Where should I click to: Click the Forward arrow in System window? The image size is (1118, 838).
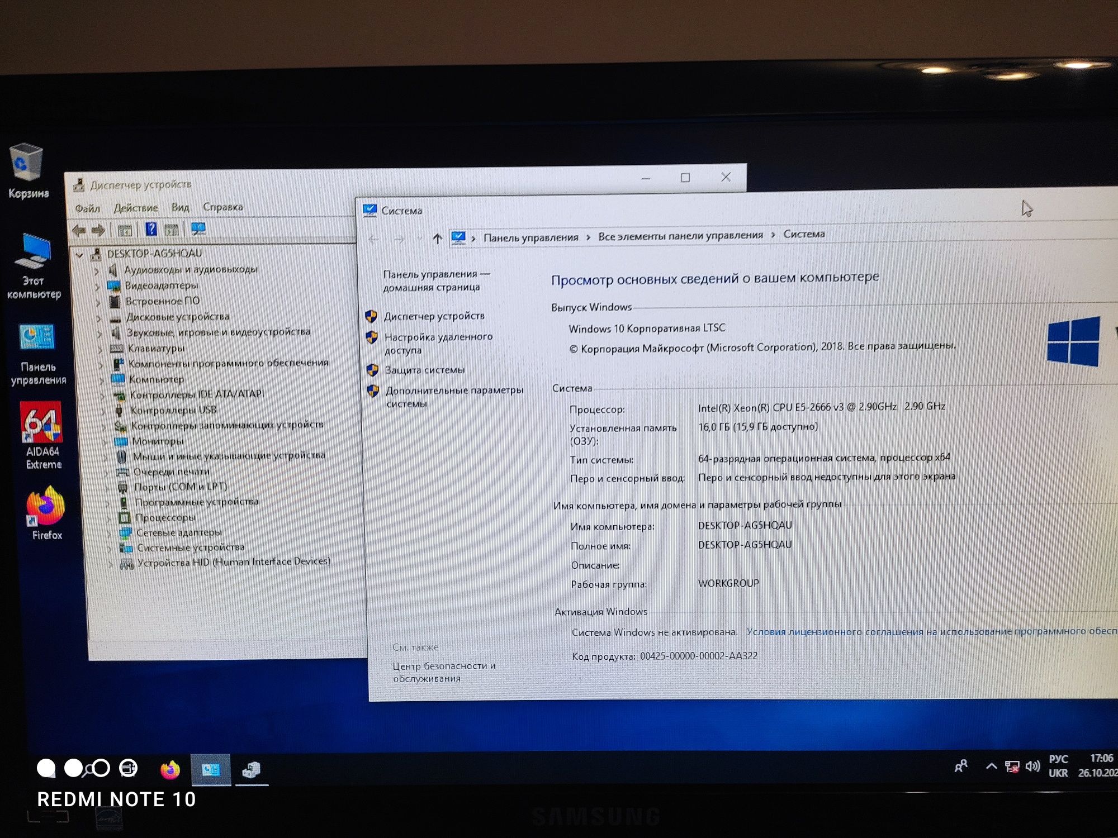[x=399, y=240]
